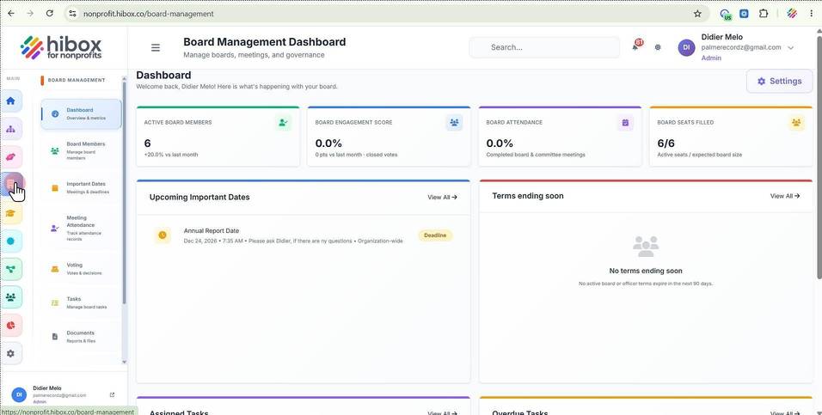
Task: Expand the user account dropdown chevron
Action: pyautogui.click(x=790, y=47)
